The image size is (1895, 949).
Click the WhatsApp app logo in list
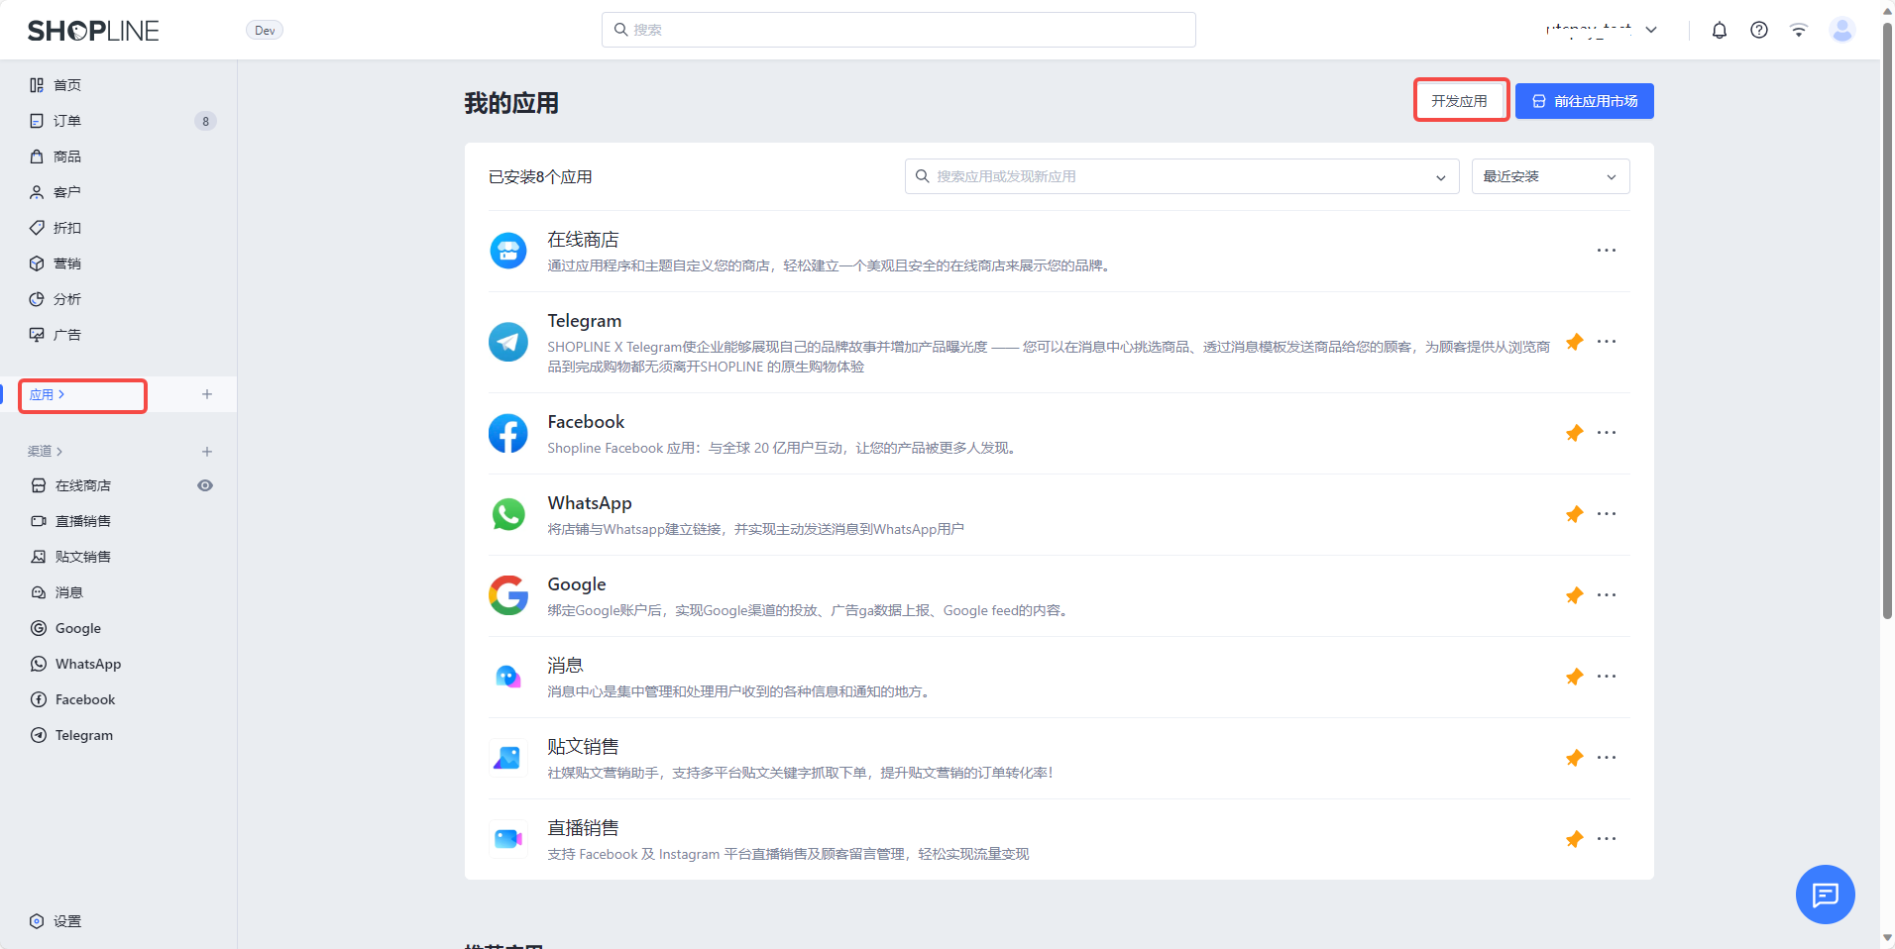click(508, 514)
